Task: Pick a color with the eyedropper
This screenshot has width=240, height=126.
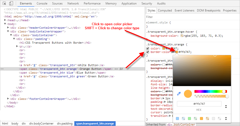Action: [179, 94]
